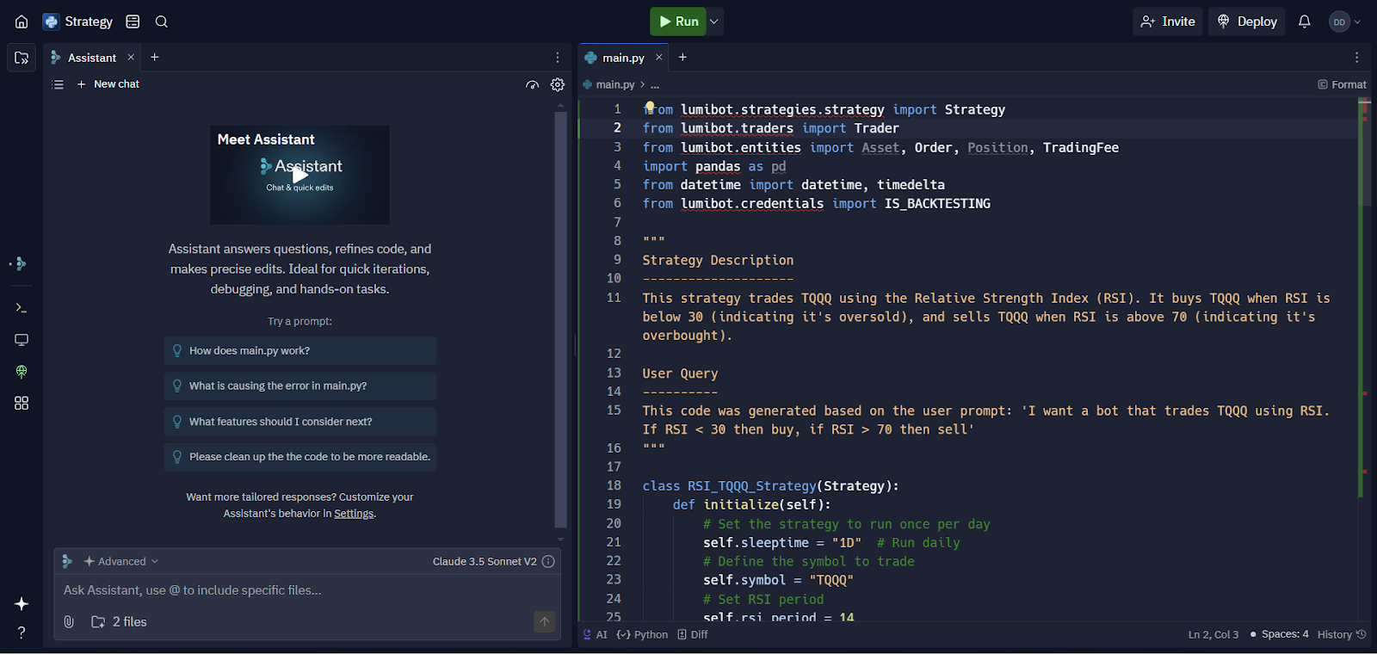Toggle AI in the editor status bar
Image resolution: width=1377 pixels, height=654 pixels.
click(596, 634)
